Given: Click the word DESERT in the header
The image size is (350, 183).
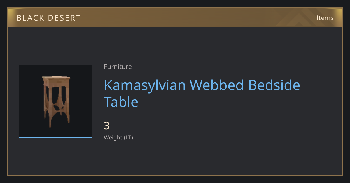Looking at the screenshot, I should coord(64,18).
